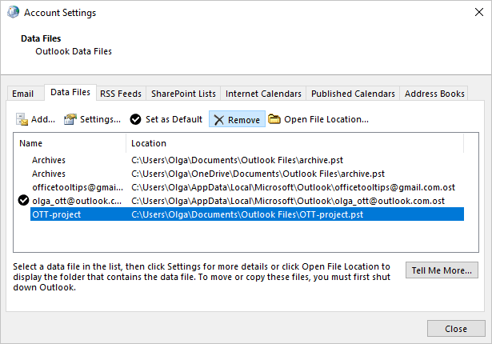
Task: Click the Account Settings globe icon in title bar
Action: tap(13, 12)
